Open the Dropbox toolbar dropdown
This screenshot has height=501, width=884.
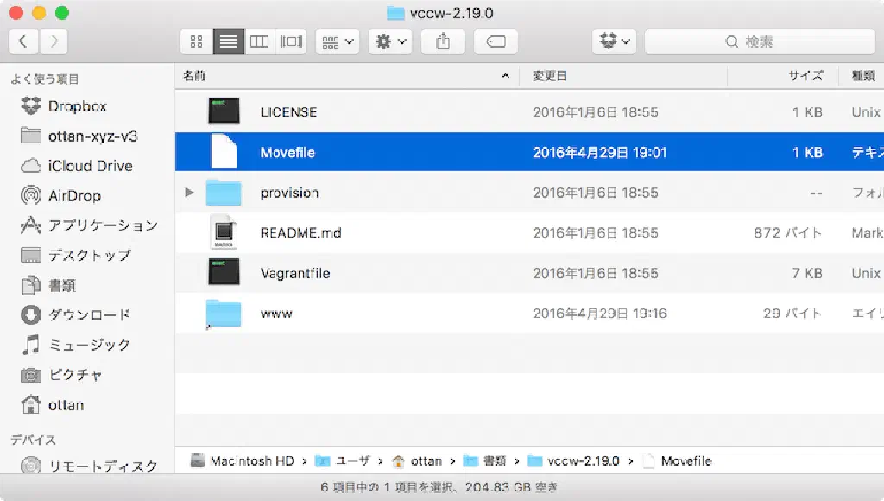(614, 41)
